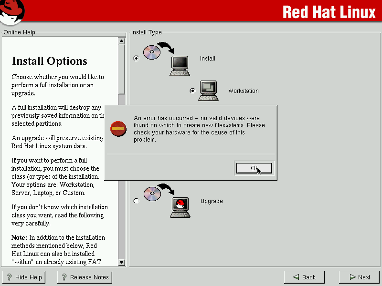Click the right arrow icon on Next
Image resolution: width=382 pixels, height=286 pixels.
(352, 277)
